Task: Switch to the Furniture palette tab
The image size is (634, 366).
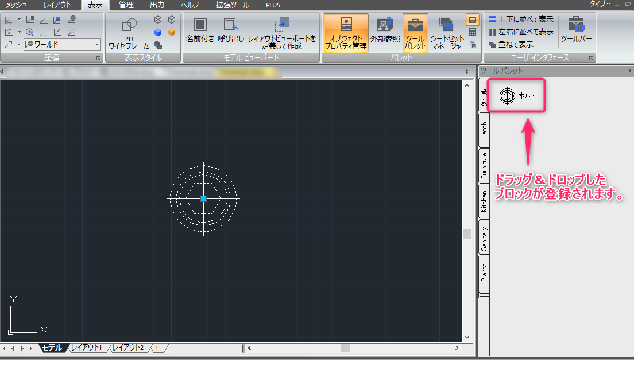Action: (484, 166)
